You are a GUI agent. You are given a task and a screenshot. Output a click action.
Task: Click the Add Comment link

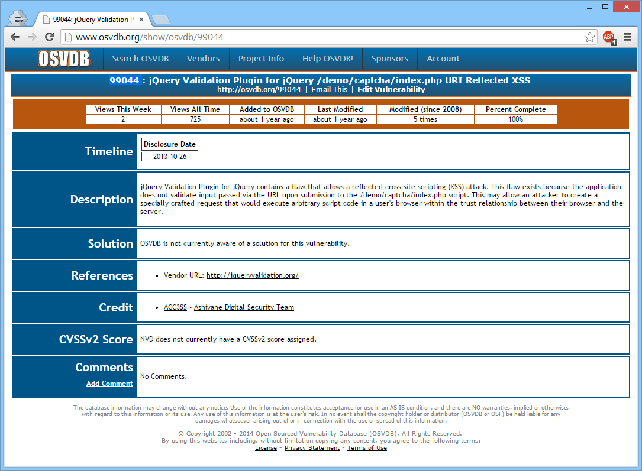click(x=109, y=384)
